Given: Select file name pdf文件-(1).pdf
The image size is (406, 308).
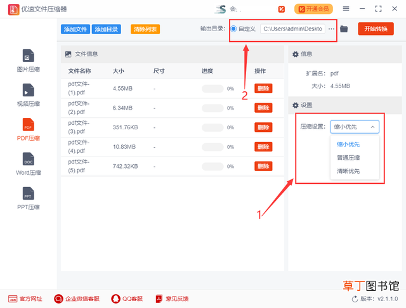Looking at the screenshot, I should (79, 89).
